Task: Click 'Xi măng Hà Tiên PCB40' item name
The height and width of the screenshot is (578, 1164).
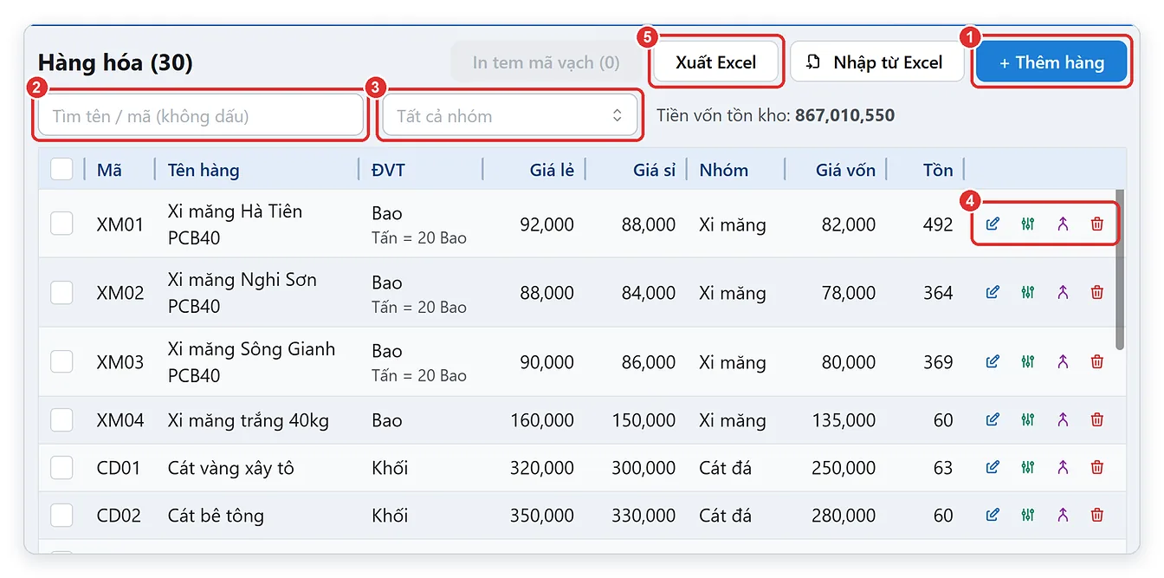Action: 235,224
